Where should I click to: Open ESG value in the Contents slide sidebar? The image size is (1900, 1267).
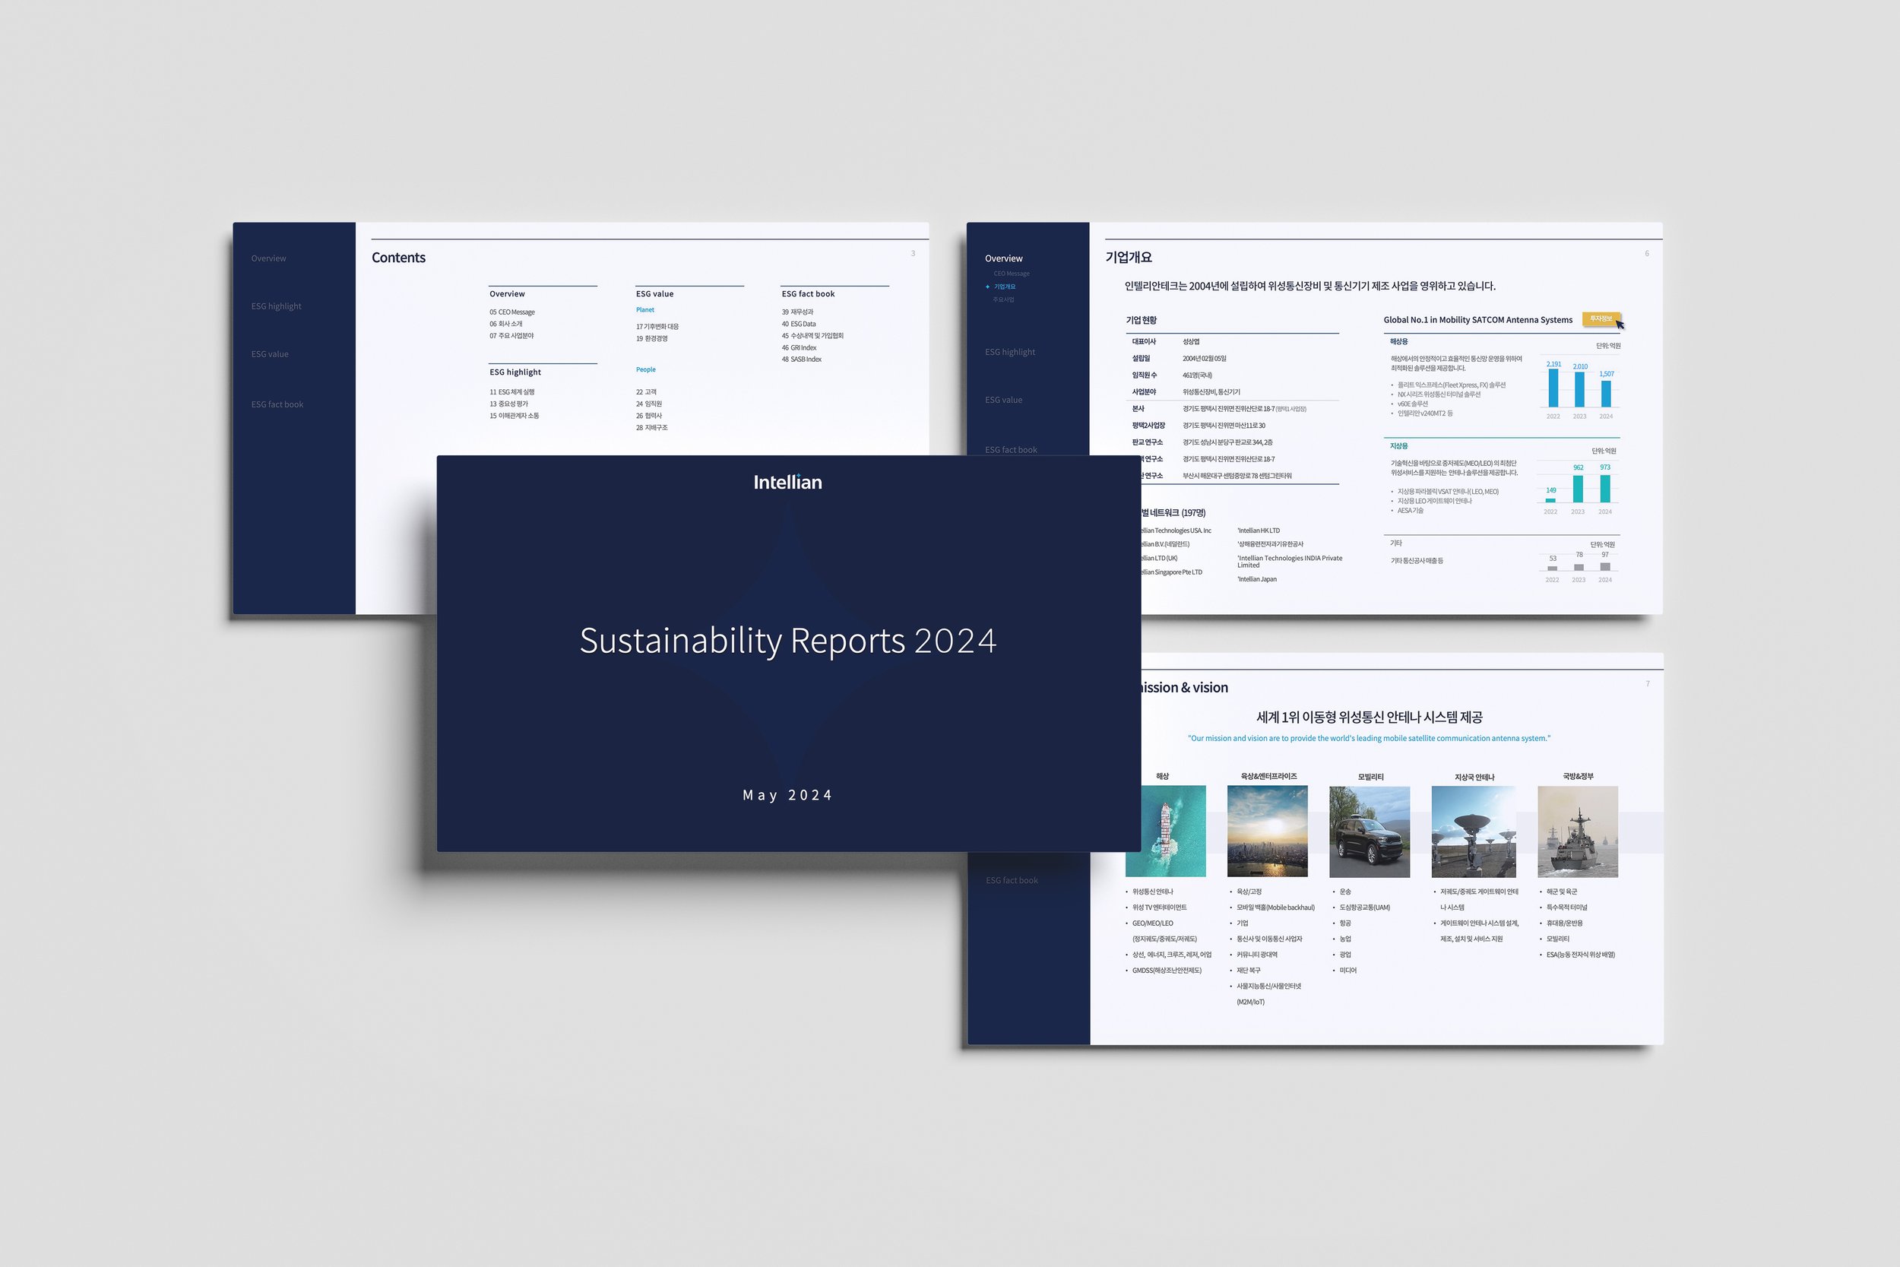[270, 354]
